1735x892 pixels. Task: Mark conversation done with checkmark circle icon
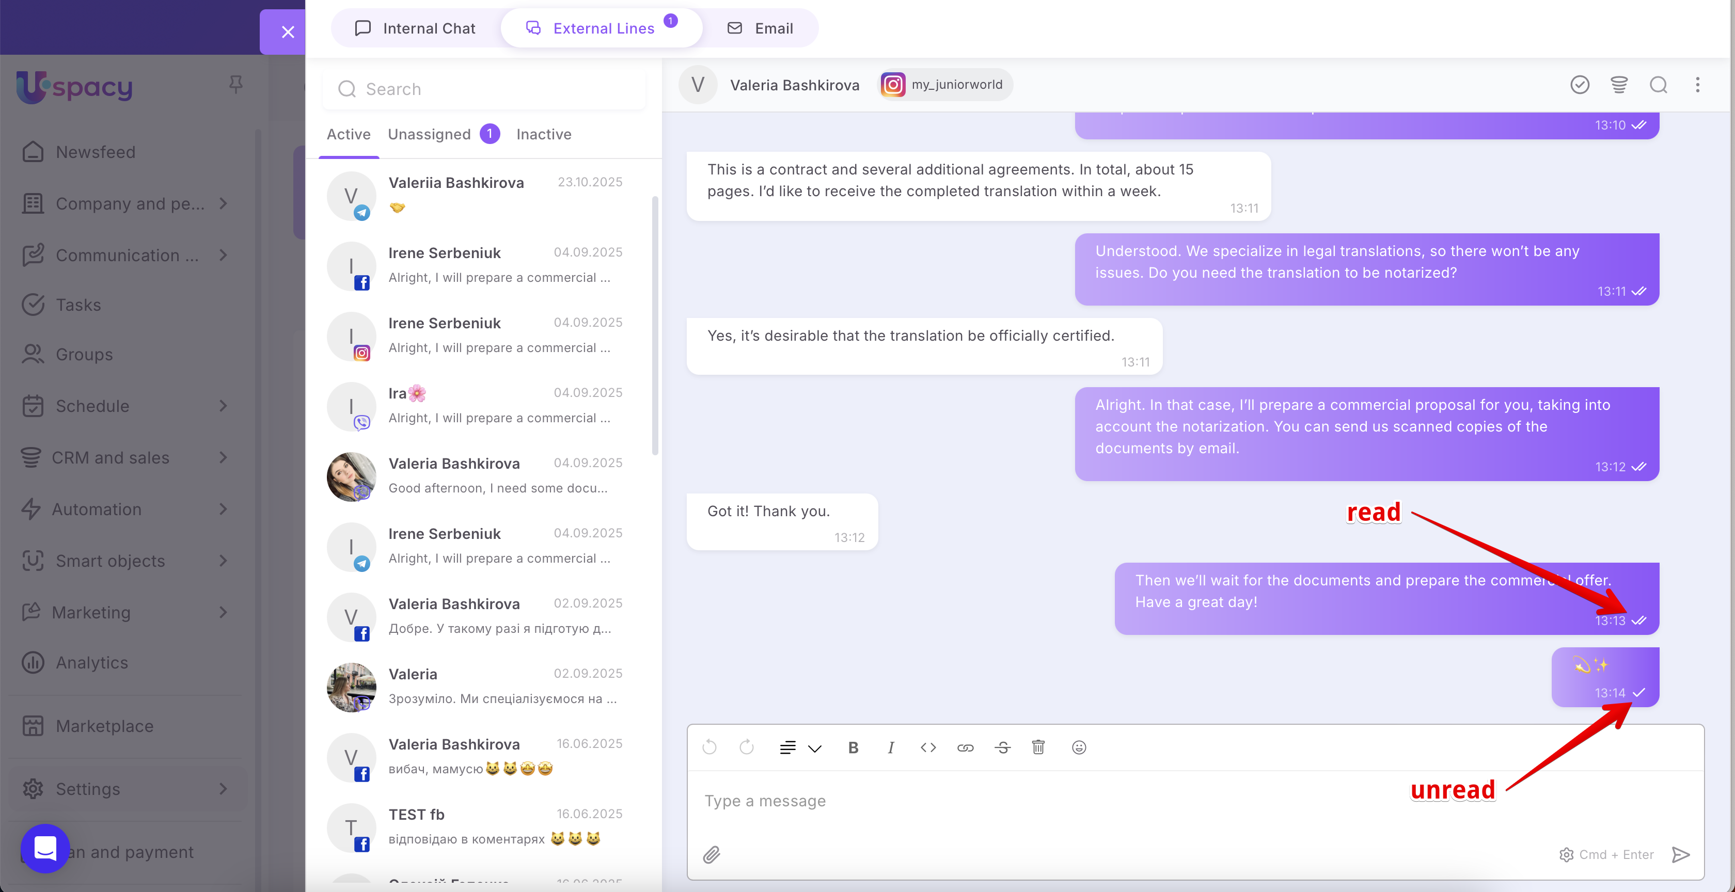coord(1580,85)
